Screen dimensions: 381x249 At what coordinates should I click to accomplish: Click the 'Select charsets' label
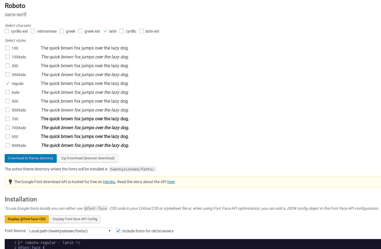click(x=18, y=25)
